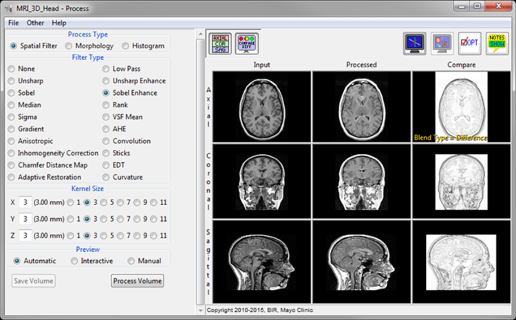Select the Anisotropic filter option
Screen dimensions: 516x320
[12, 141]
